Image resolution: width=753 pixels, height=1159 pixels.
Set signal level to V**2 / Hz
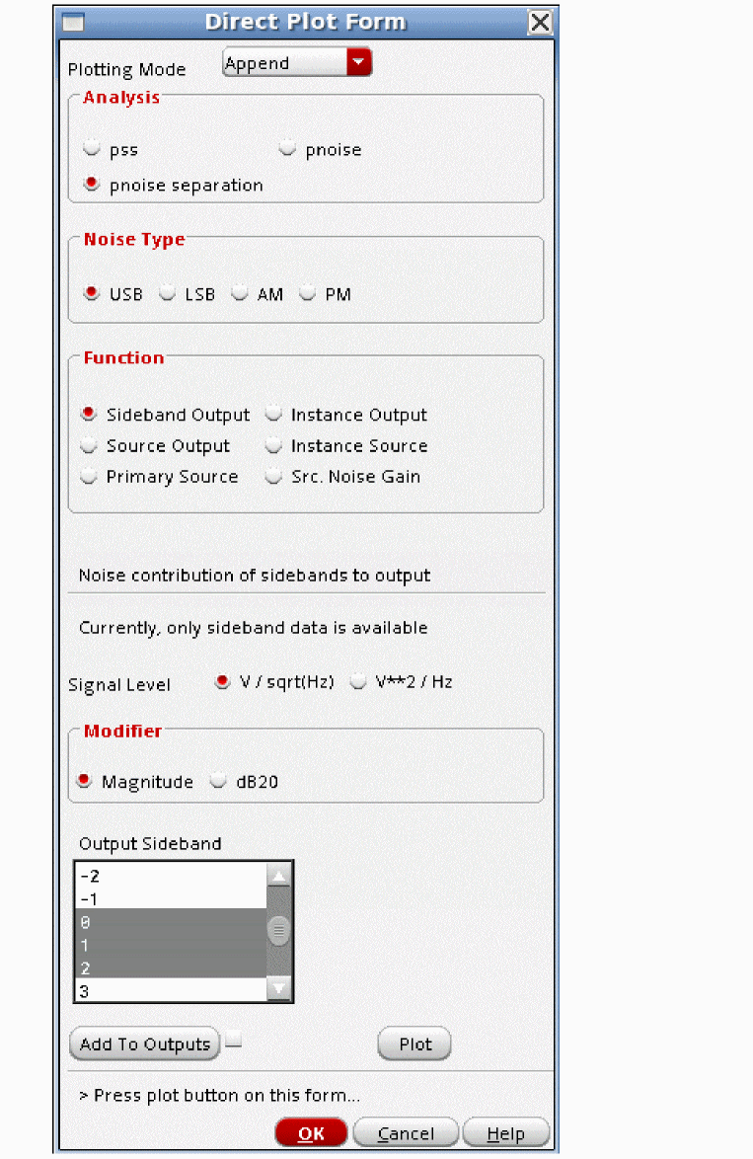point(358,681)
